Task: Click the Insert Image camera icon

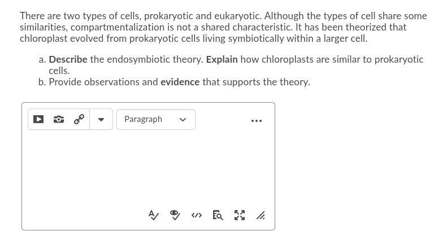Action: 59,119
